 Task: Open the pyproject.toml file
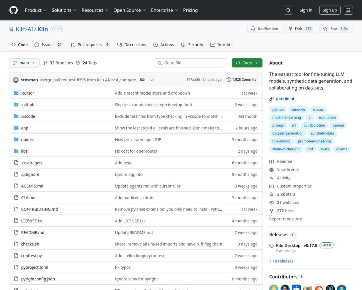click(35, 267)
